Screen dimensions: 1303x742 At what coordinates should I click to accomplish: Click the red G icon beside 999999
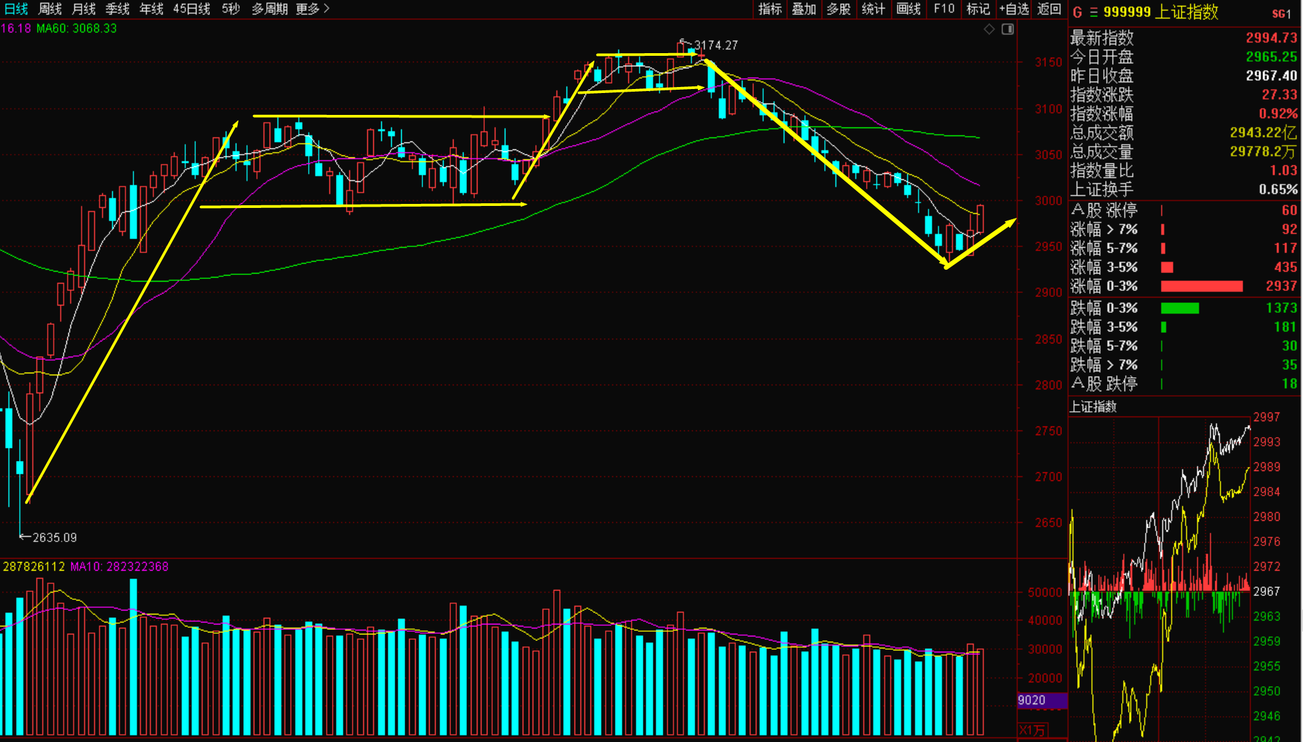pos(1077,12)
